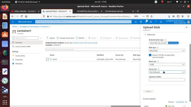This screenshot has height=107, width=191.
Task: Open the Azure portal hamburger menu
Action: click(13, 22)
